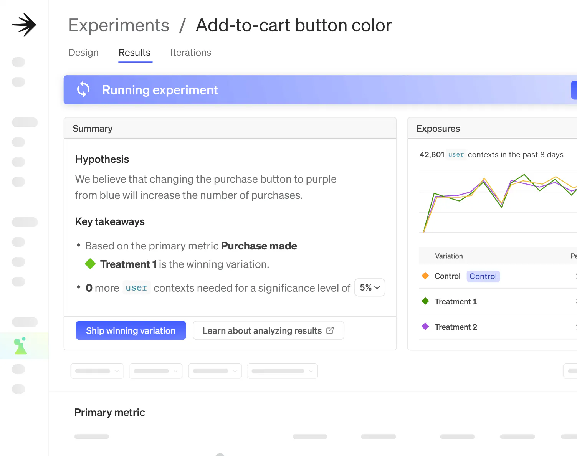Click the green Treatment 1 diamond in Exposures
Viewport: 577px width, 456px height.
pyautogui.click(x=425, y=301)
